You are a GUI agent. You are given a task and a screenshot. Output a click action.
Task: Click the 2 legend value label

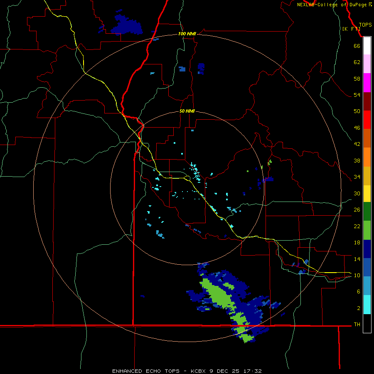359,308
